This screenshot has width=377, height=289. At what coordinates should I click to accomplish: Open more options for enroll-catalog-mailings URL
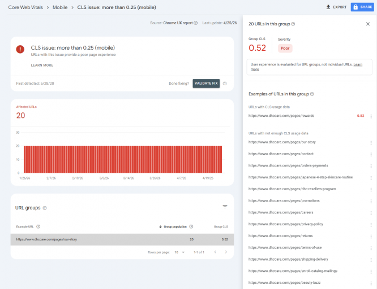371,272
